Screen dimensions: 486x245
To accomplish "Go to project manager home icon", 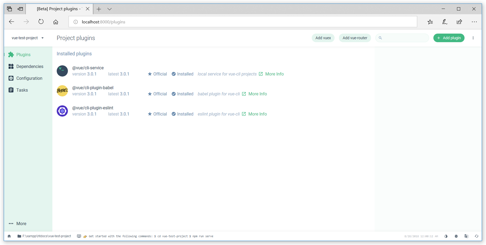I will 9,236.
